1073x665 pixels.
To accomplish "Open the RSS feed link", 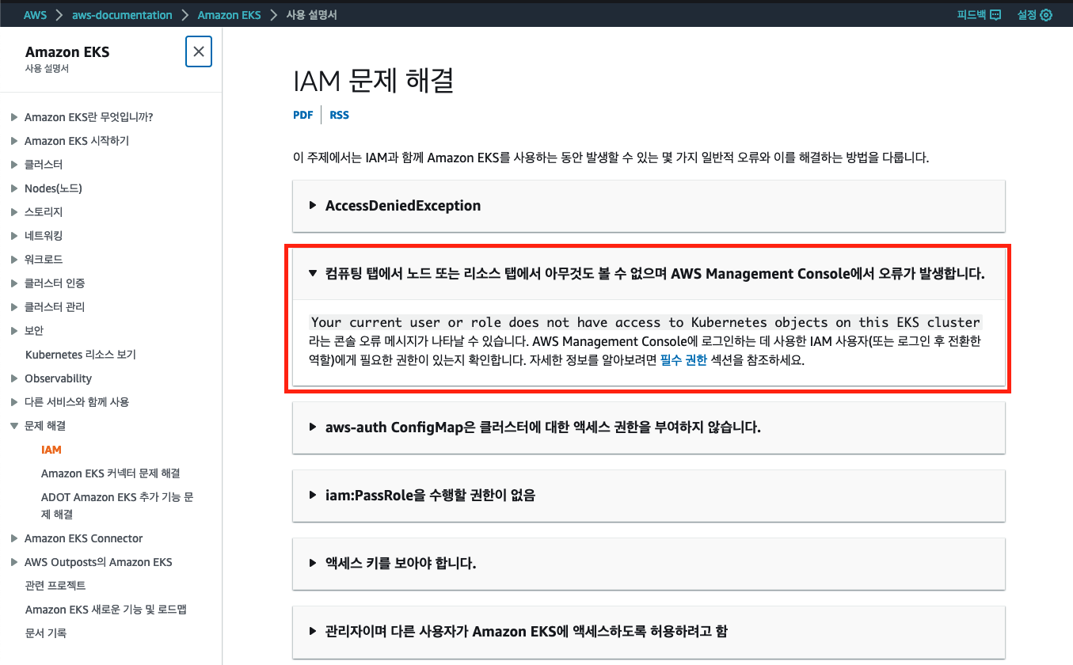I will click(x=339, y=115).
